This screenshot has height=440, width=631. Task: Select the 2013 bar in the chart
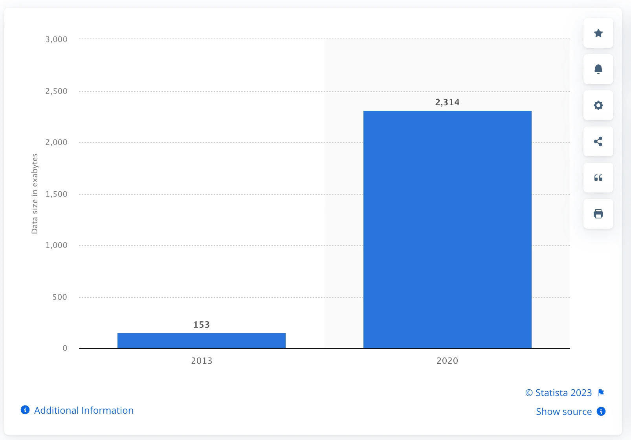(202, 341)
